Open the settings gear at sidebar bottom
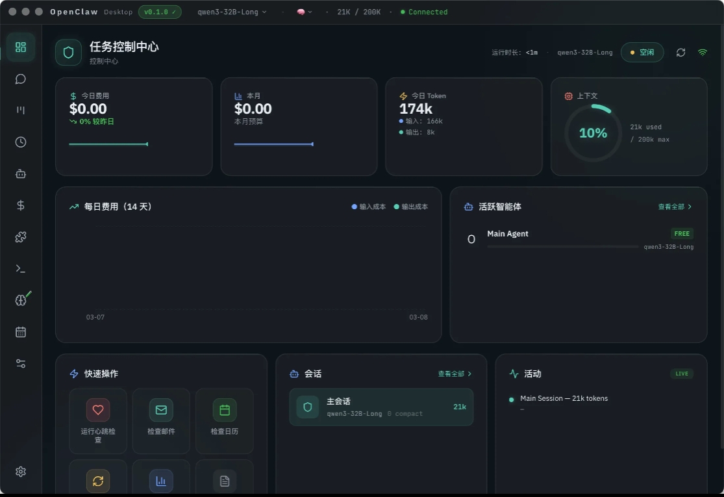Viewport: 724px width, 497px height. (x=21, y=472)
